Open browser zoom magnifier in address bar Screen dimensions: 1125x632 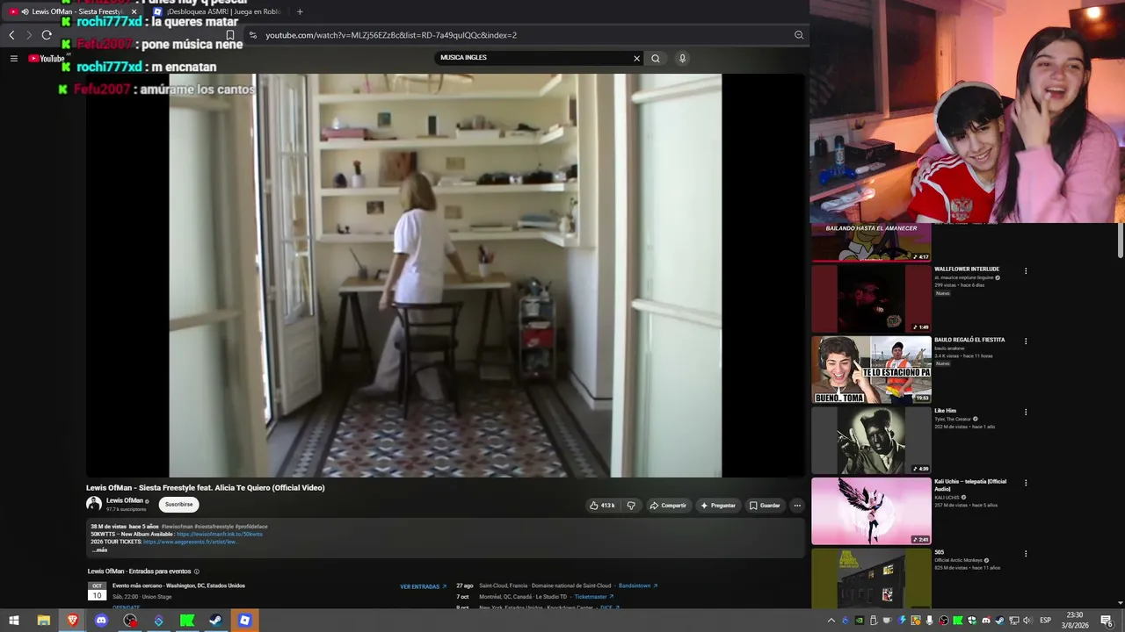(x=799, y=35)
